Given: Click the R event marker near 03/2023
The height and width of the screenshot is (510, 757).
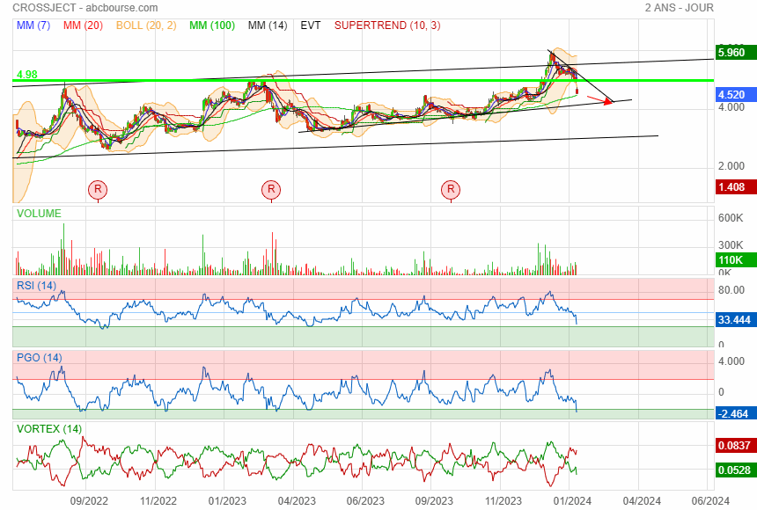Looking at the screenshot, I should click(271, 189).
